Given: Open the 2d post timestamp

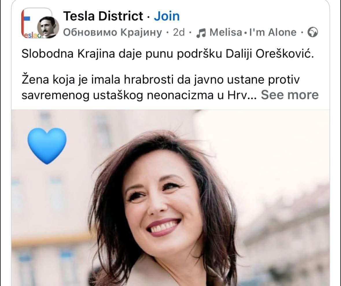Looking at the screenshot, I should coord(179,32).
